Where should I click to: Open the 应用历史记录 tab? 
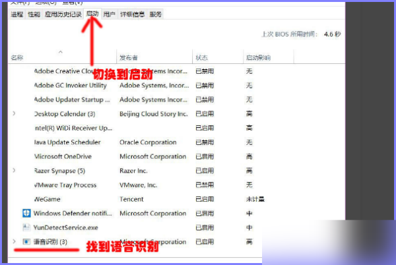click(x=63, y=15)
